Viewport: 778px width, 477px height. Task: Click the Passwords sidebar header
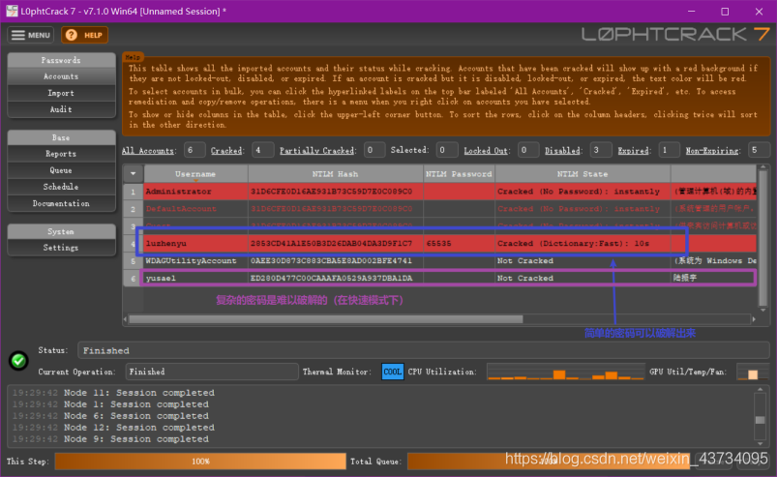pos(61,60)
